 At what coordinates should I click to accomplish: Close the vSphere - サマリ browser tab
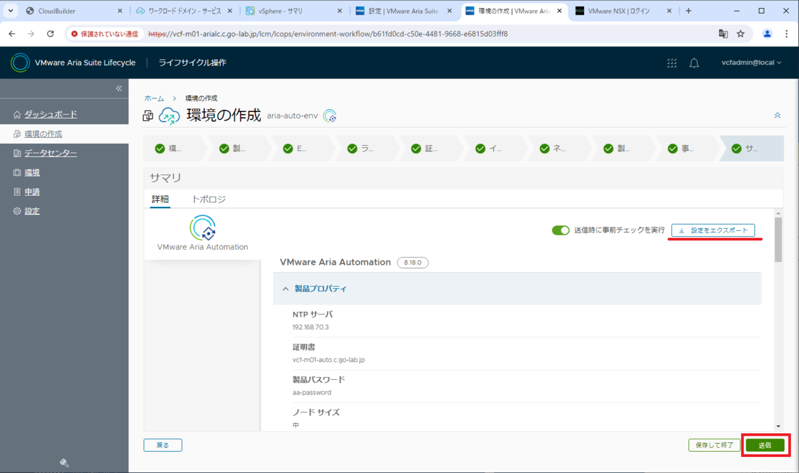coord(339,11)
